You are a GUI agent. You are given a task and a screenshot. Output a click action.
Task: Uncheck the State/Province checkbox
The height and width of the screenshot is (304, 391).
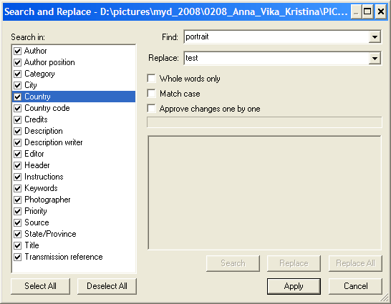(17, 235)
